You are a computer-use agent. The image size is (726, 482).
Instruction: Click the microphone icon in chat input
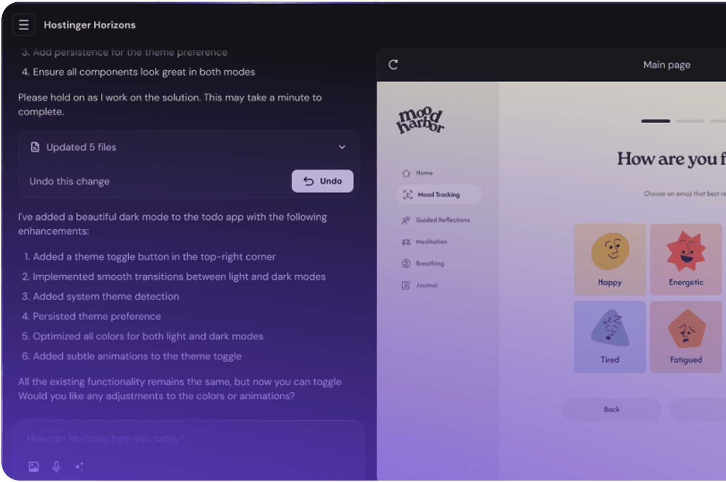pyautogui.click(x=57, y=467)
